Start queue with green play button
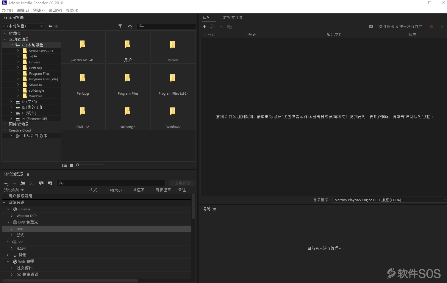The width and height of the screenshot is (447, 283). point(442,26)
